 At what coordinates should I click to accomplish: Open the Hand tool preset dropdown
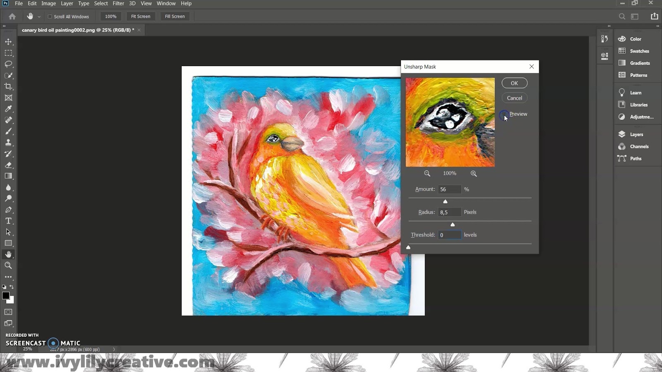click(39, 17)
